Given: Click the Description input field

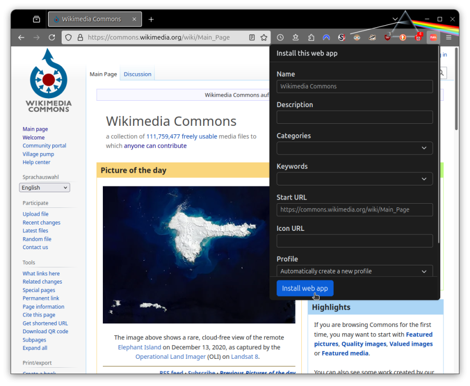Looking at the screenshot, I should click(355, 117).
